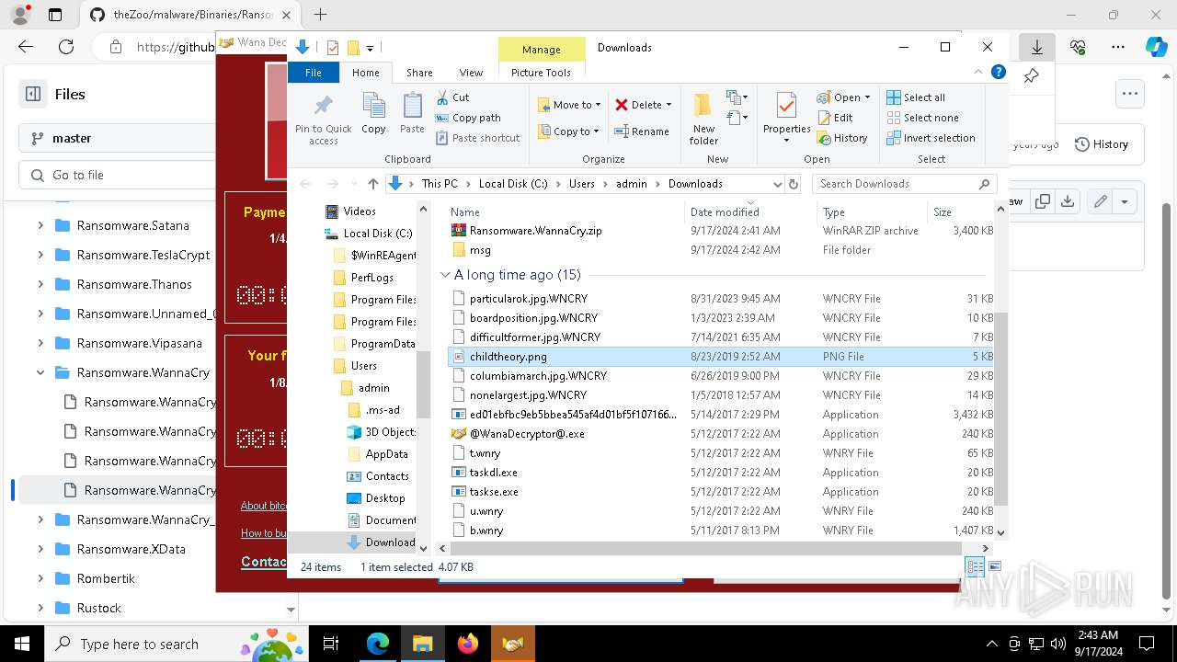
Task: Click Local Disk (C:) breadcrumb
Action: [x=513, y=184]
